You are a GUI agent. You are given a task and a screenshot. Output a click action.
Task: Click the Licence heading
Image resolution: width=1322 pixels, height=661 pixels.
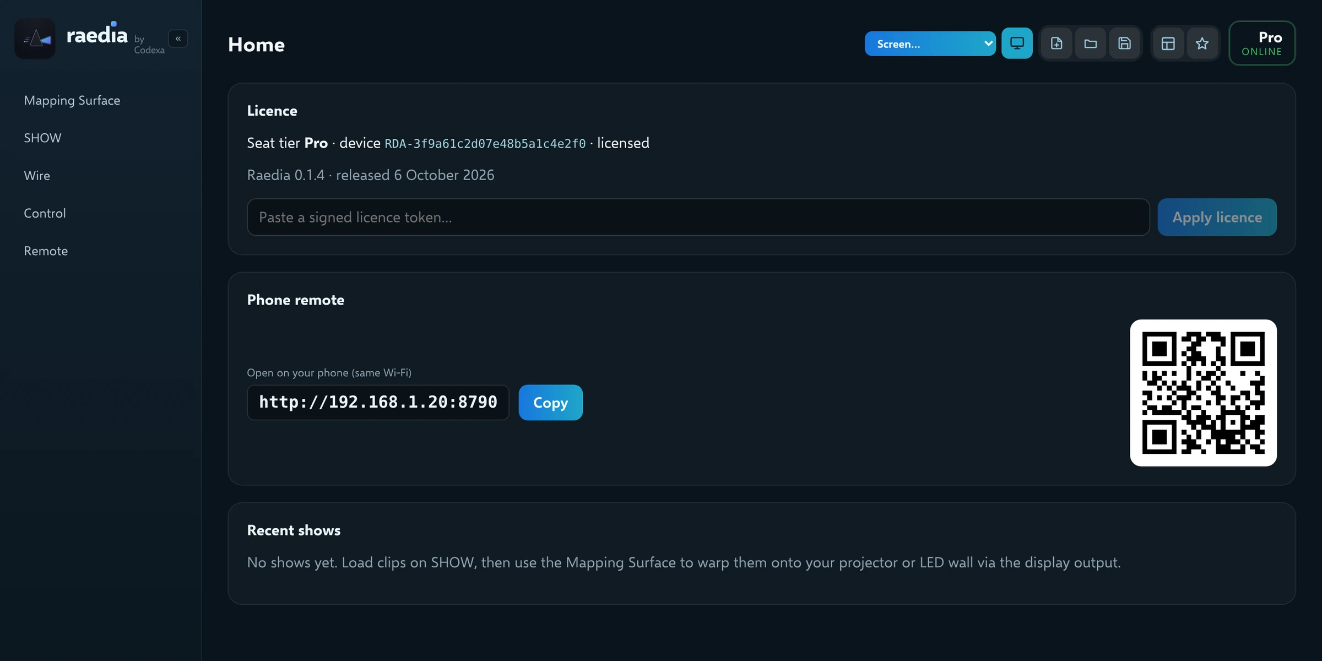[x=272, y=111]
